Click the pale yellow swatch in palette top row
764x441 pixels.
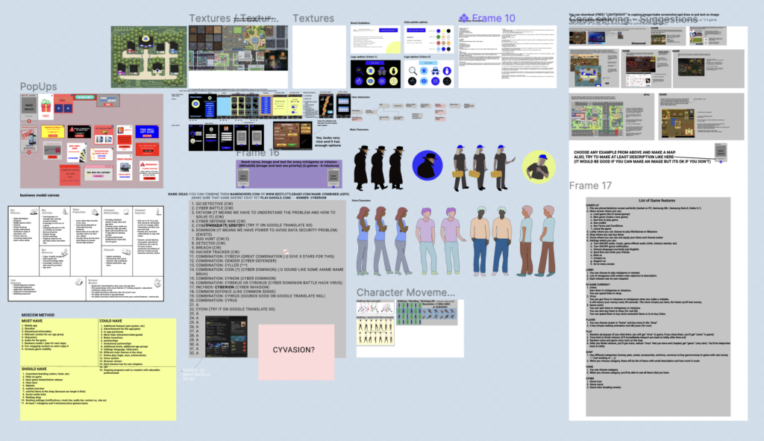coord(443,31)
